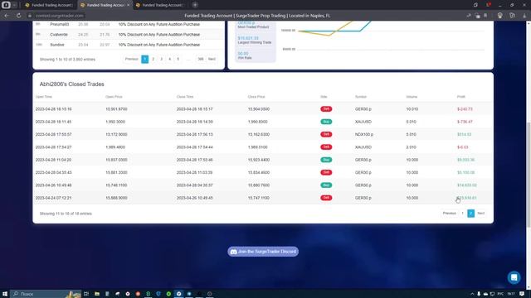
Task: Click Next in Closed Trades pagination
Action: [481, 214]
